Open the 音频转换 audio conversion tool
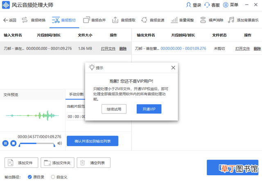The height and width of the screenshot is (183, 262). (x=34, y=20)
